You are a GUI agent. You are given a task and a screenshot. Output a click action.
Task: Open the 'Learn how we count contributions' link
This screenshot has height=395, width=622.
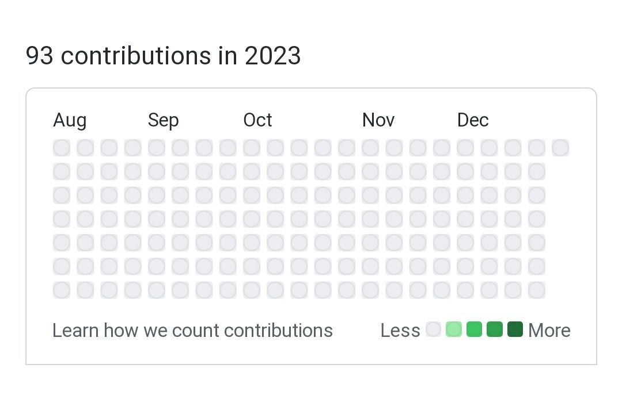tap(192, 330)
